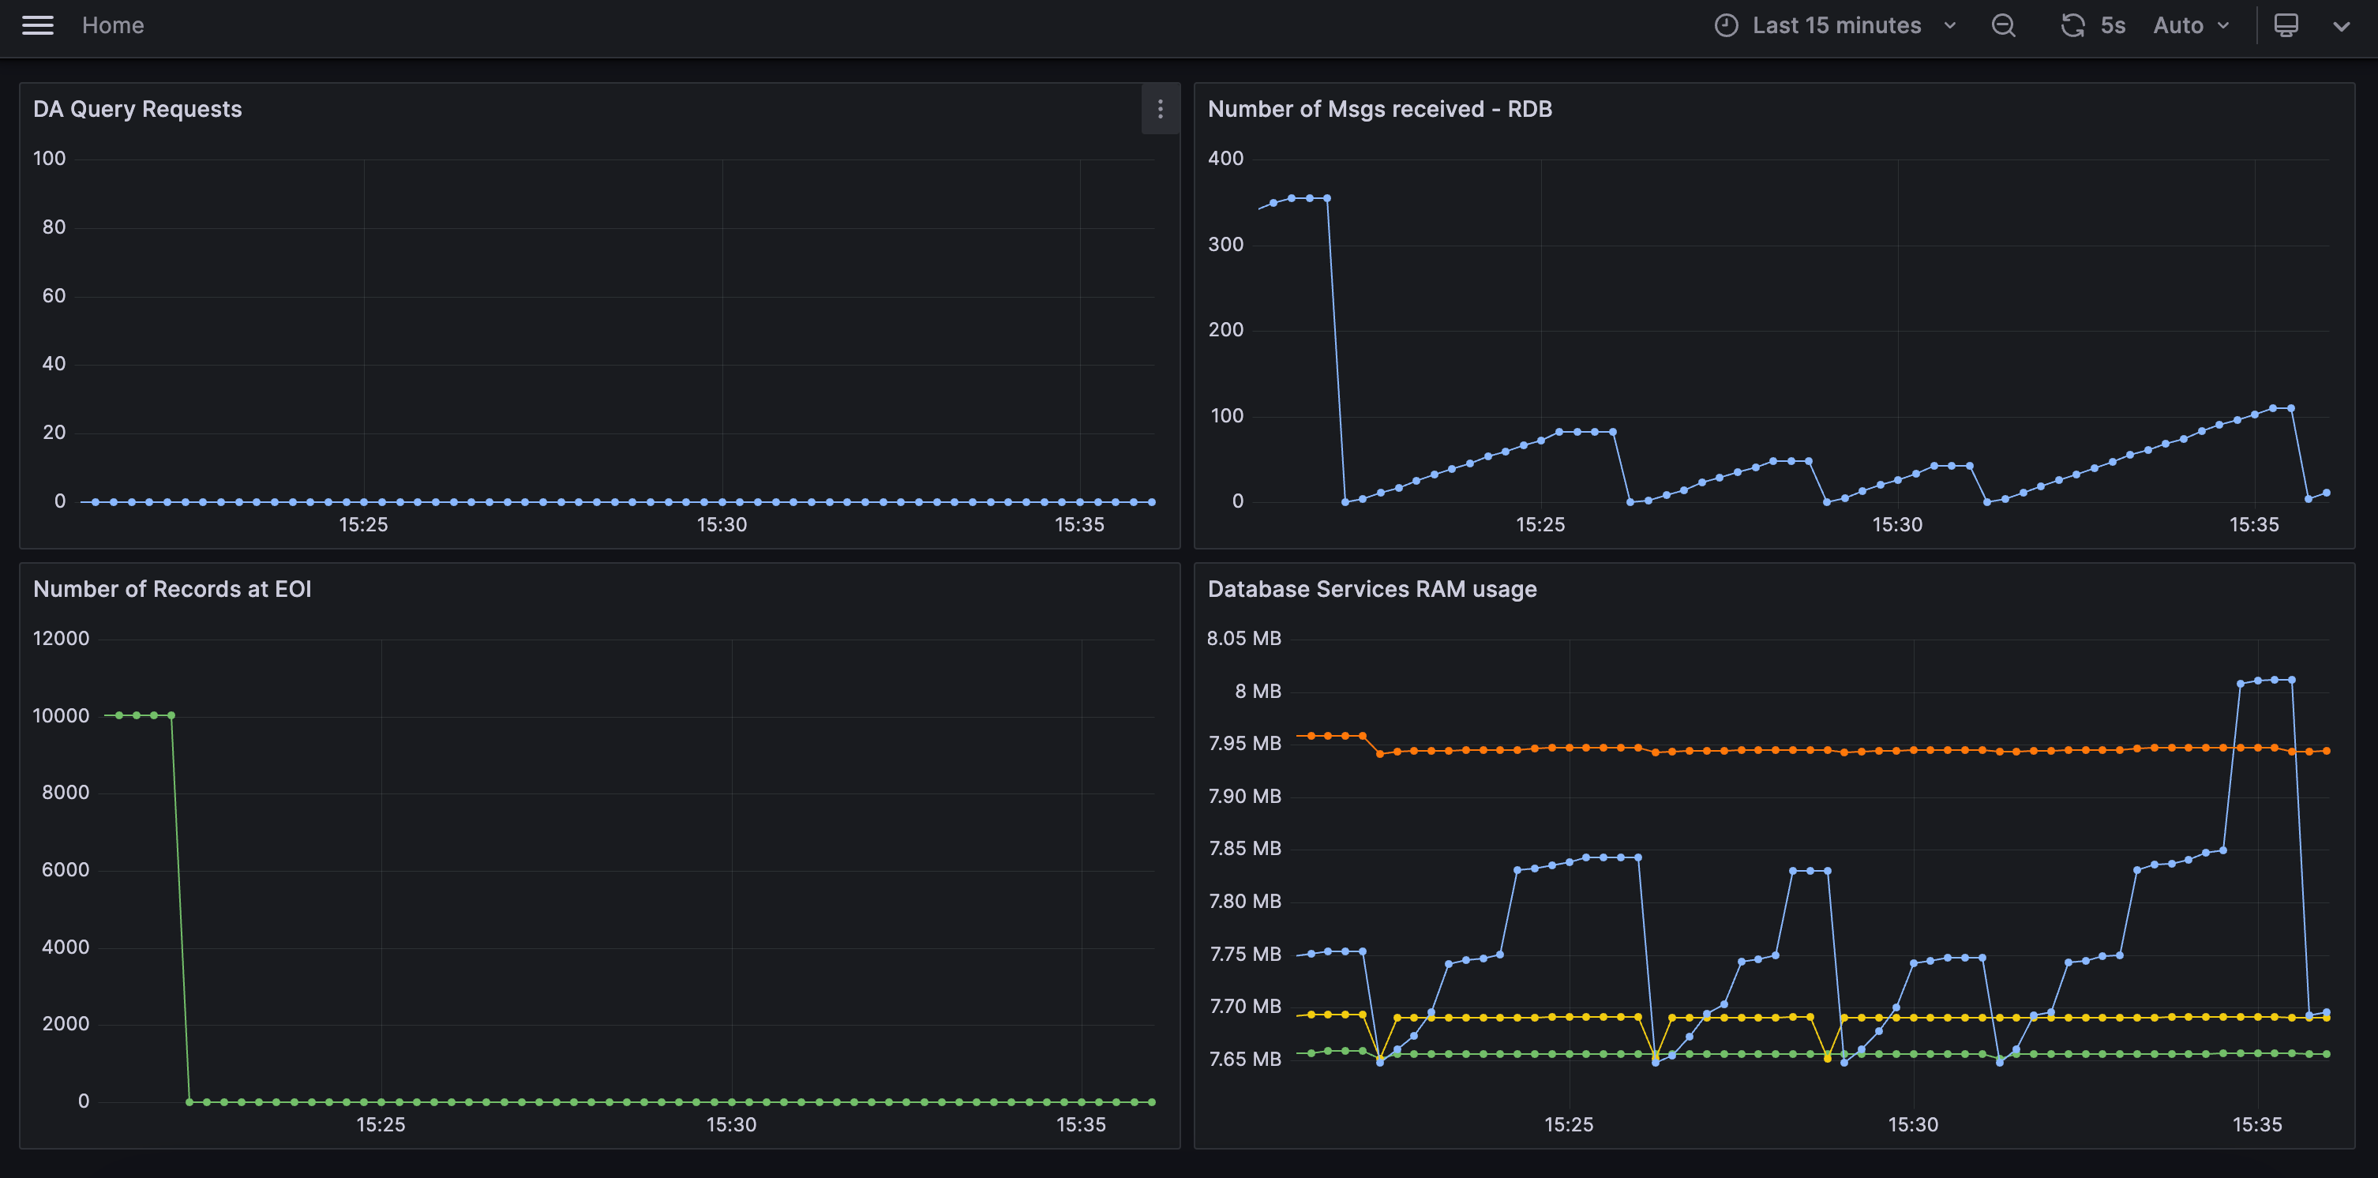Image resolution: width=2378 pixels, height=1178 pixels.
Task: Click the zoom out time range icon
Action: (2002, 25)
